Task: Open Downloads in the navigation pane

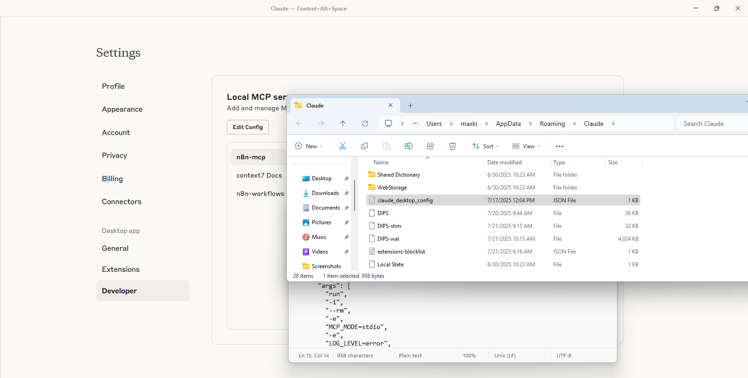Action: pos(325,193)
